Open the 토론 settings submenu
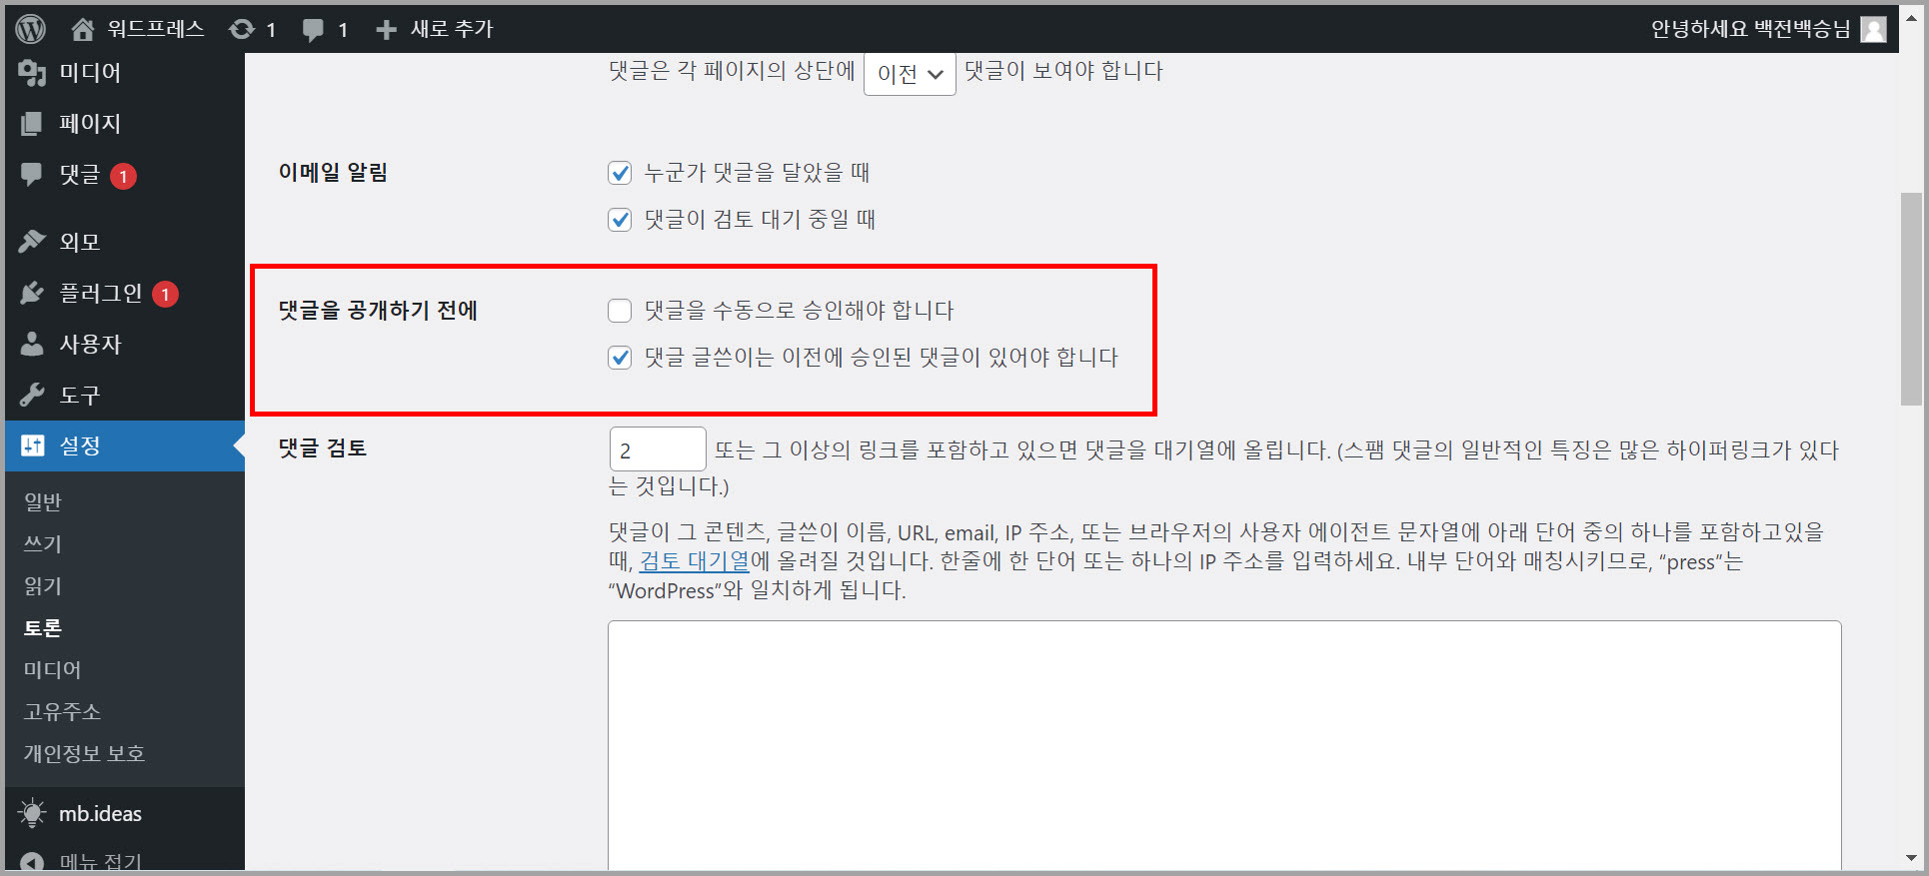Image resolution: width=1929 pixels, height=876 pixels. (43, 627)
